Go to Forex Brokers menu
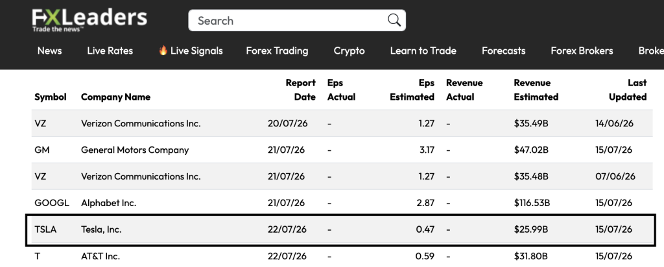The width and height of the screenshot is (664, 267). coord(582,51)
